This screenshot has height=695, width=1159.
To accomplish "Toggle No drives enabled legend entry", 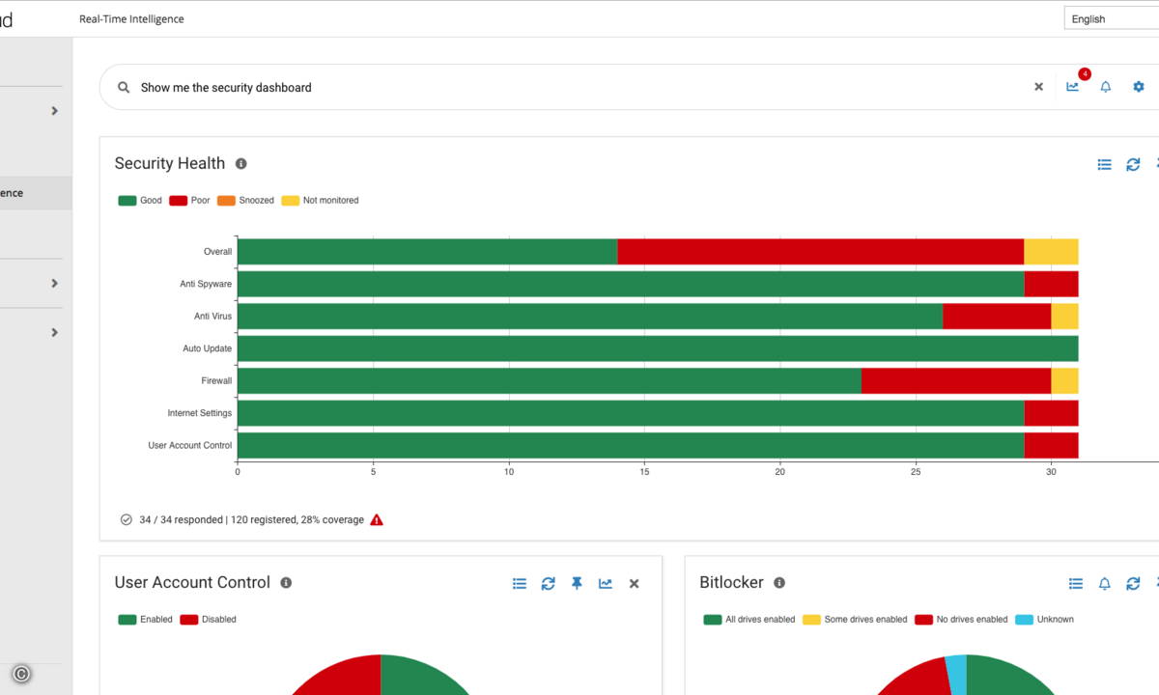I will (961, 620).
